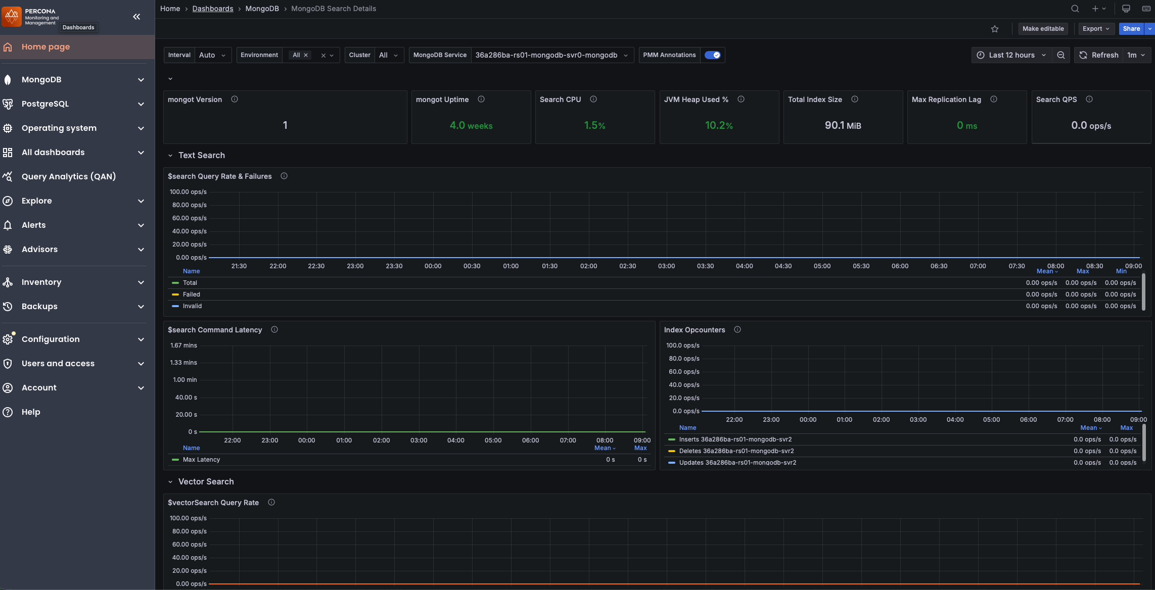The image size is (1155, 590).
Task: Star this dashboard as favorite
Action: [995, 29]
